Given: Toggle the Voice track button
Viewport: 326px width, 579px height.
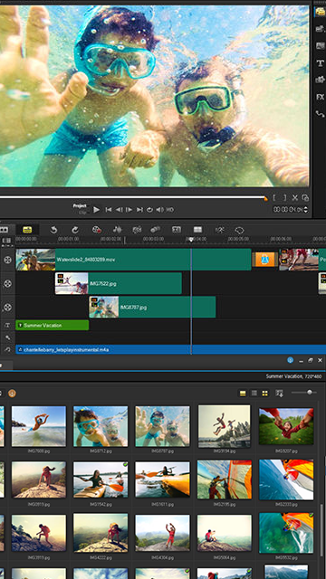Looking at the screenshot, I should click(7, 337).
